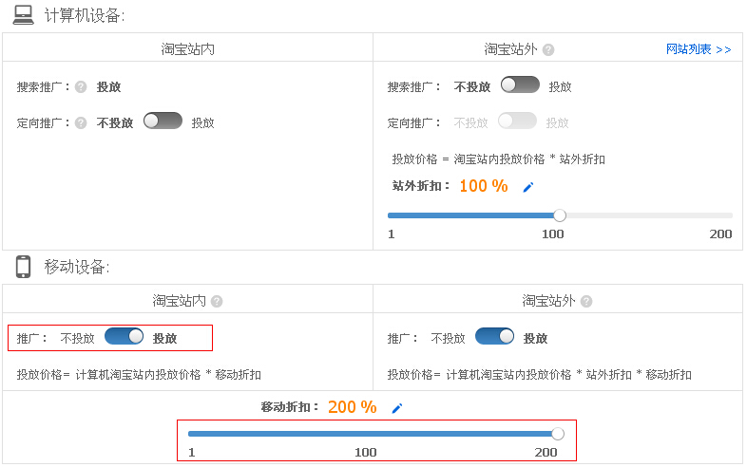Click the disabled 定向推广 switch in 淘宝站外

(517, 121)
